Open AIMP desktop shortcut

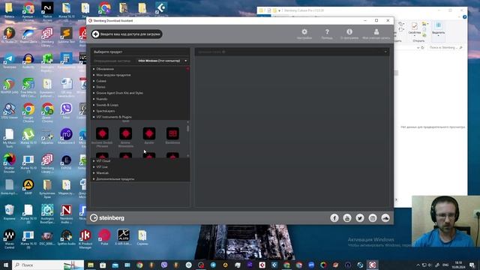tap(28, 187)
